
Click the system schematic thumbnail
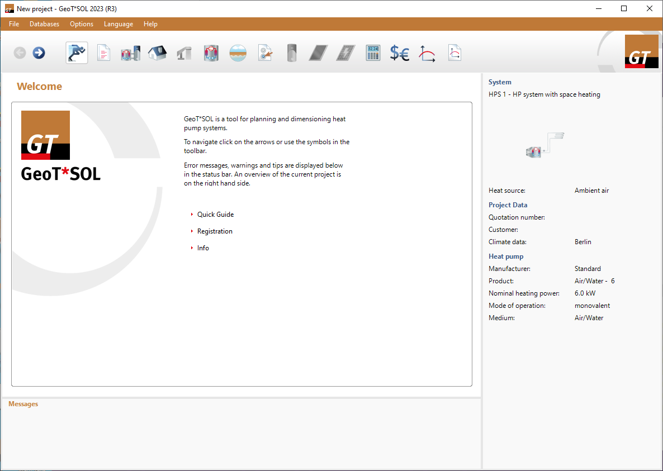[545, 145]
